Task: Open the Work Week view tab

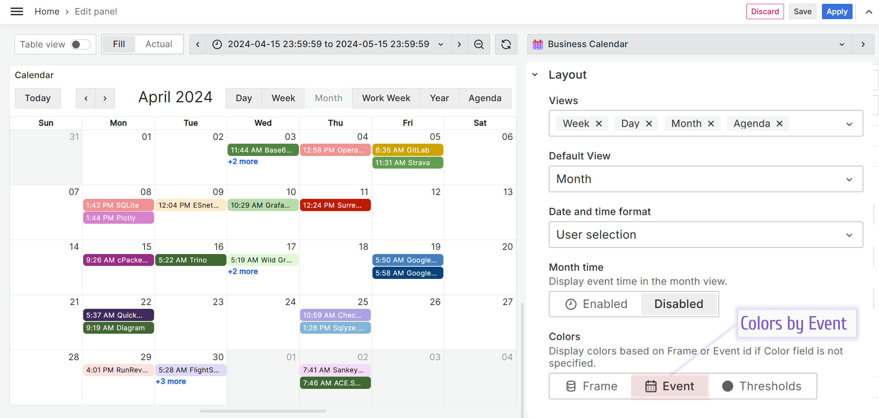Action: point(386,98)
